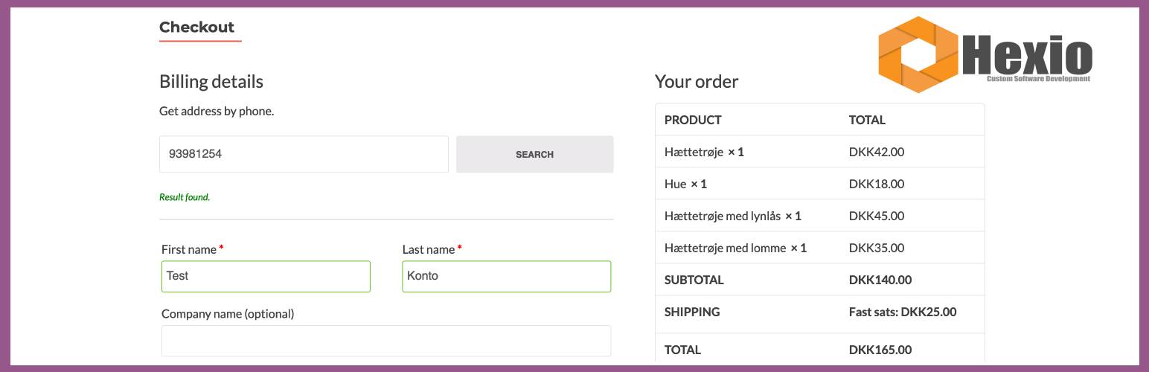Click into the First name field
Screen dimensions: 1149x372
click(266, 276)
